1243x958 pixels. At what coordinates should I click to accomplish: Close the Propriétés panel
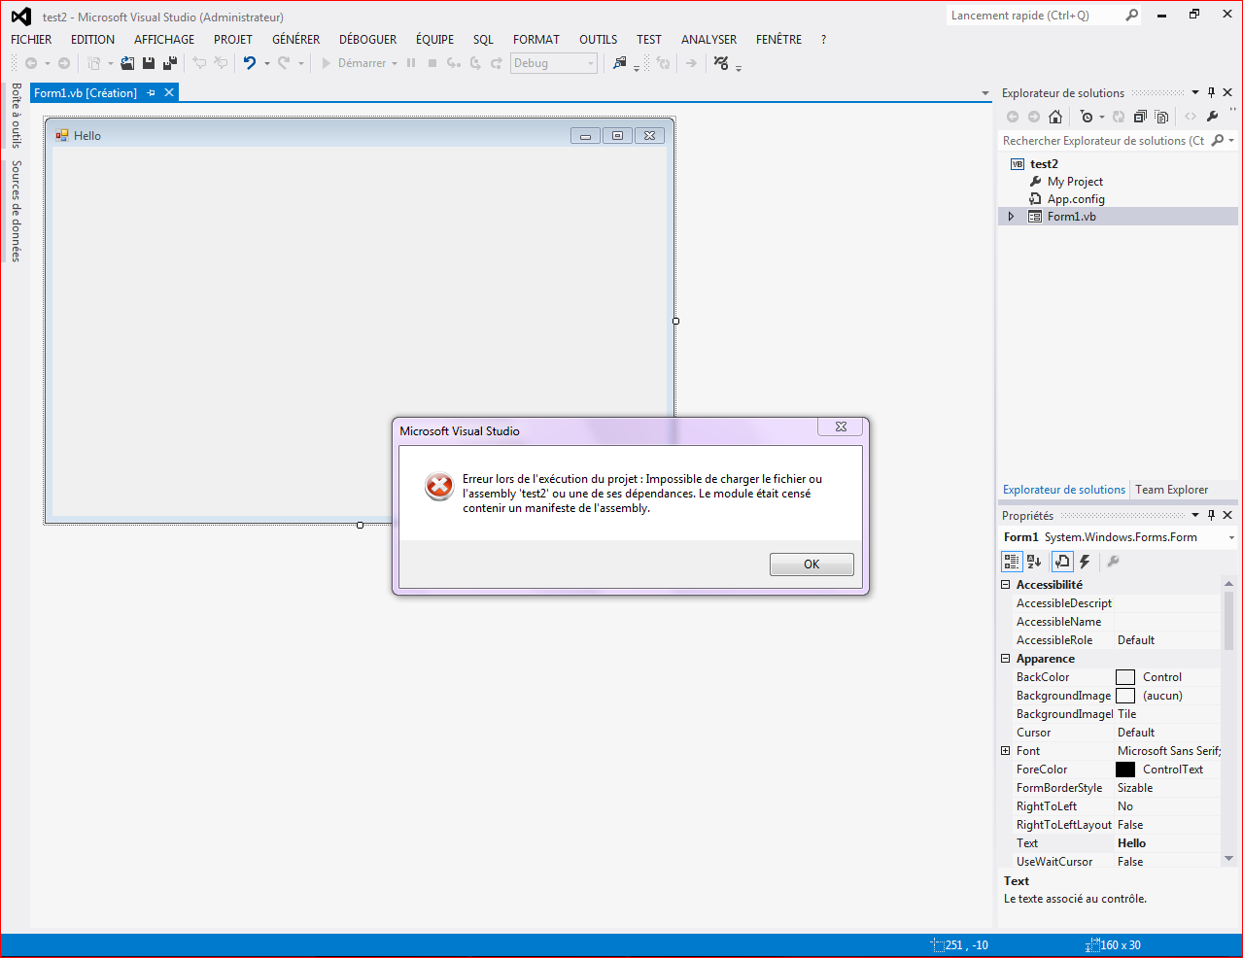click(x=1227, y=515)
